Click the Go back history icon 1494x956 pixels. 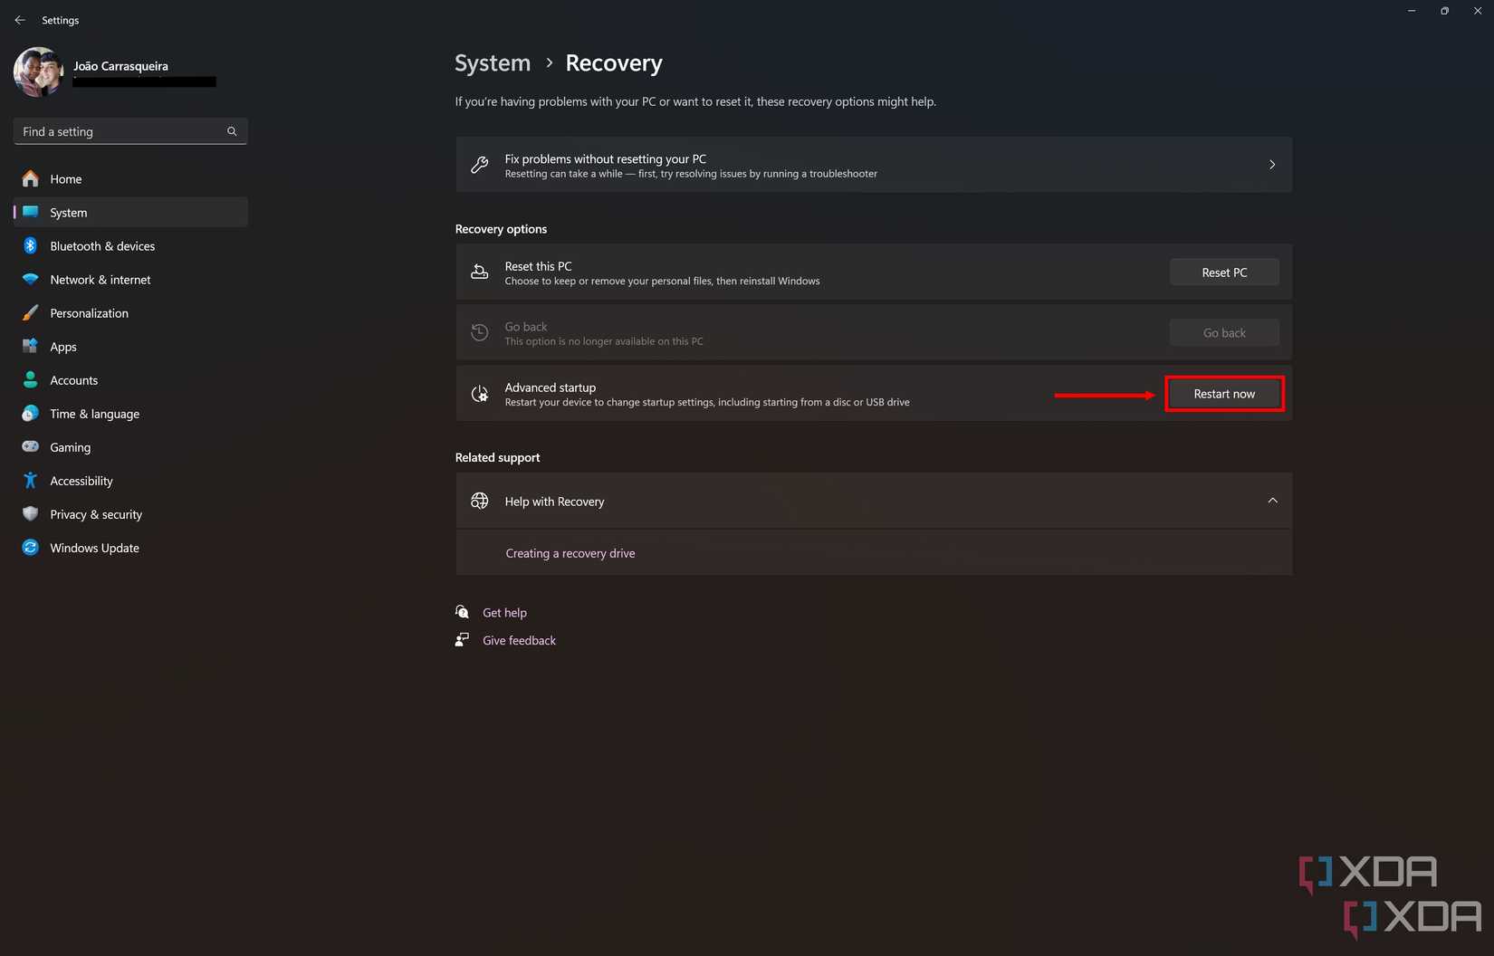pos(480,332)
